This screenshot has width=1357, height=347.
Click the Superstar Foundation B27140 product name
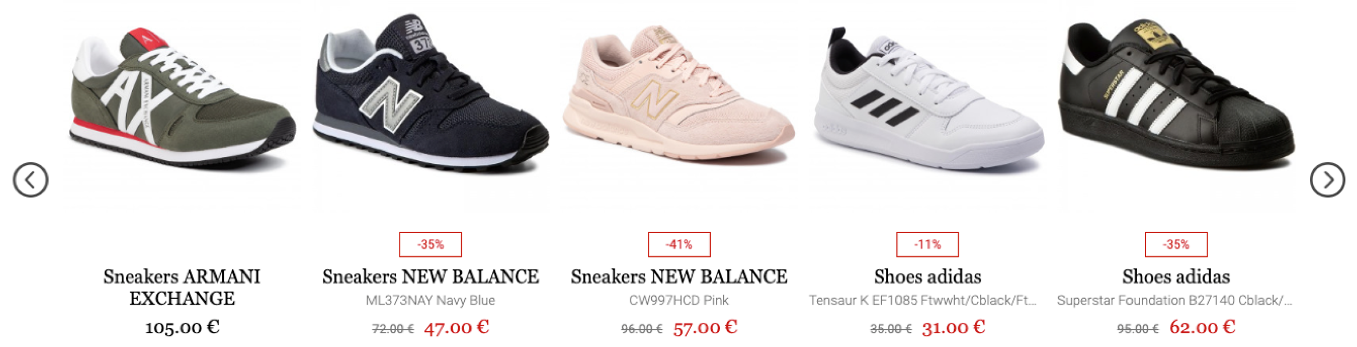click(1175, 301)
